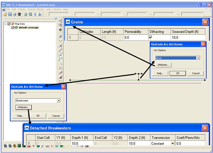The height and width of the screenshot is (153, 213).
Task: Click Help in the Breakwater arc dialog
Action: [x=20, y=116]
